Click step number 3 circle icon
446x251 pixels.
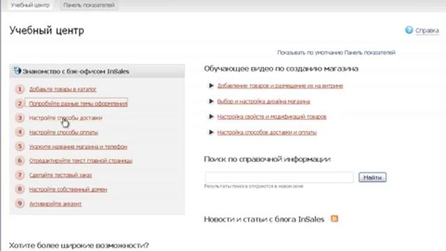pyautogui.click(x=20, y=118)
